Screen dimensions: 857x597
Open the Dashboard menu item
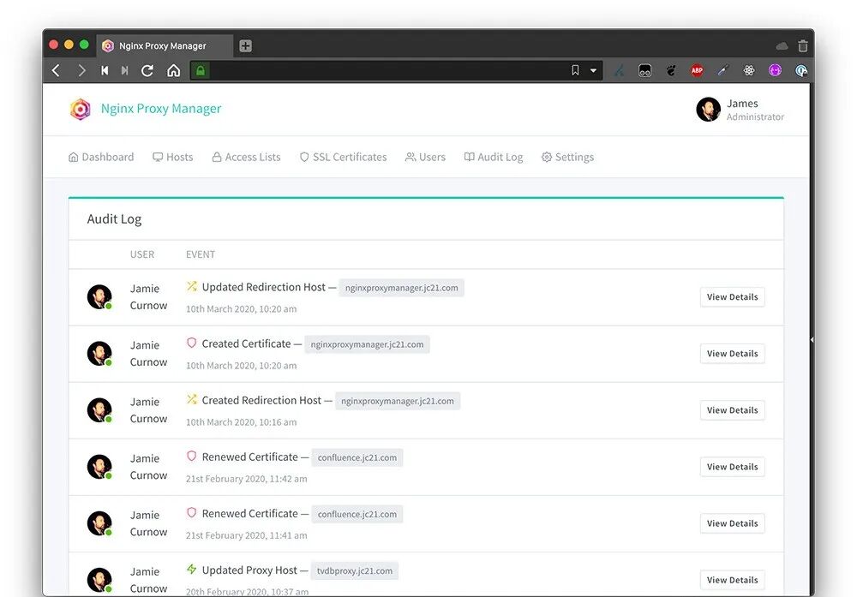(x=101, y=158)
